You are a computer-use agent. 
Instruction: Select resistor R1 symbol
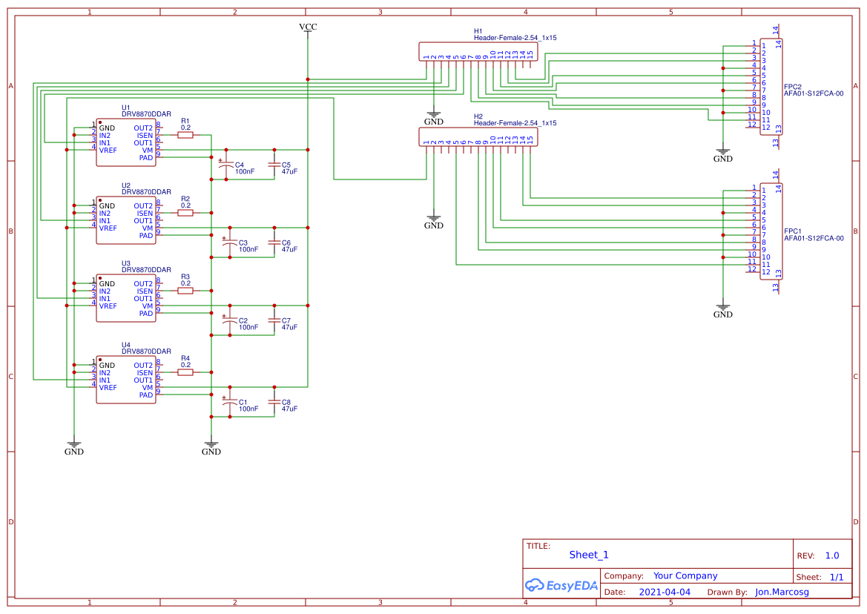click(x=185, y=136)
